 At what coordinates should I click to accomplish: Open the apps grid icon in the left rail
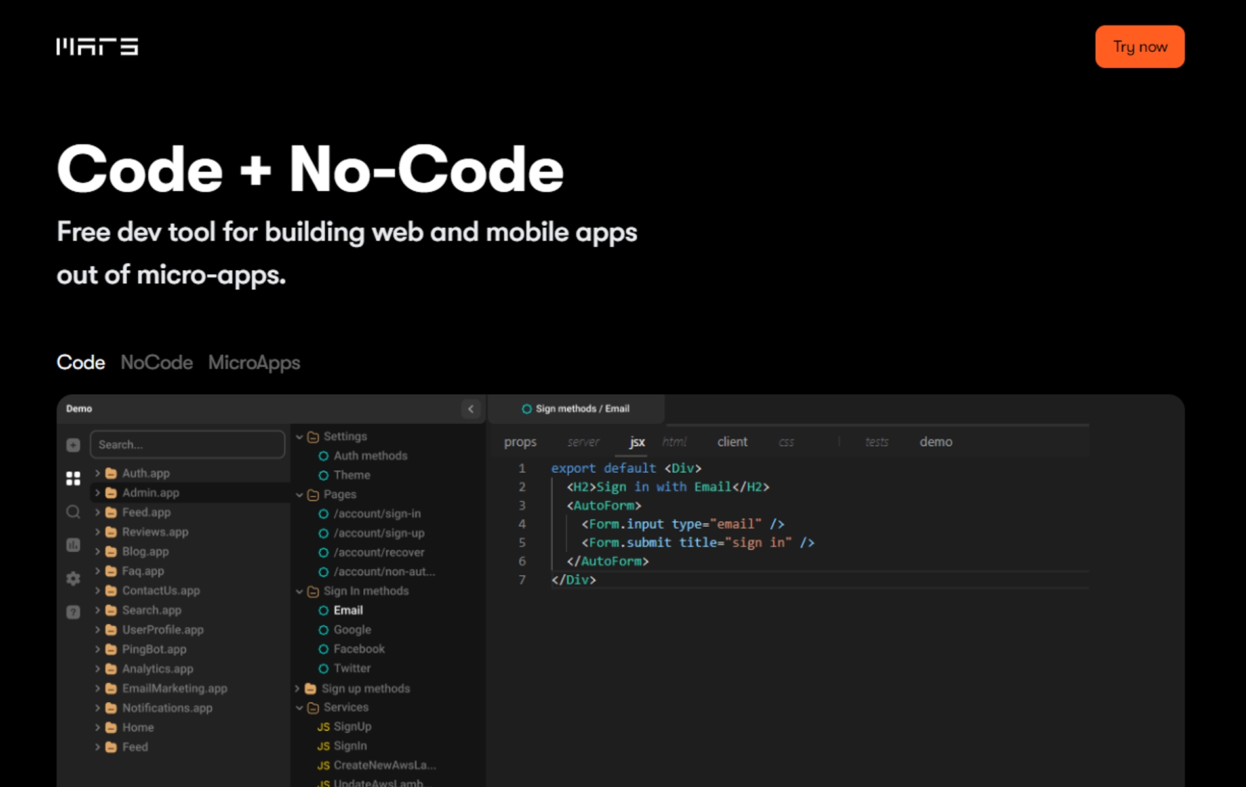(73, 477)
